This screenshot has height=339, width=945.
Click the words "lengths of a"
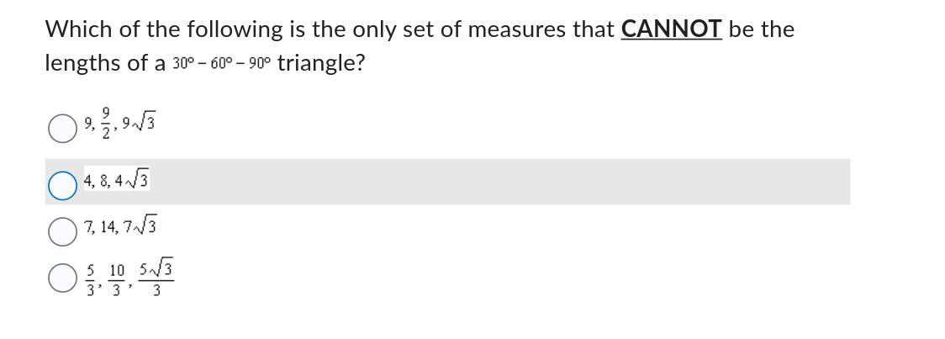point(105,63)
